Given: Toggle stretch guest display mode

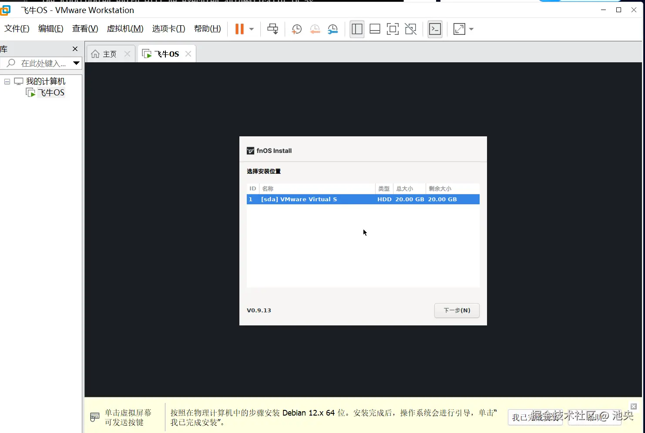Looking at the screenshot, I should pyautogui.click(x=459, y=29).
